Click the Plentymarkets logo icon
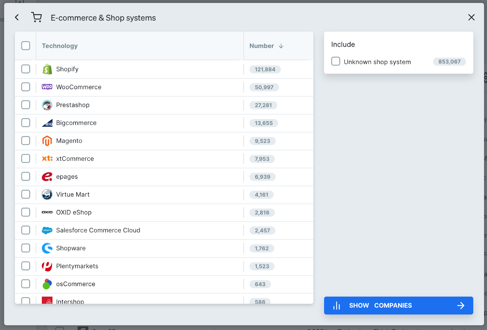 click(47, 266)
